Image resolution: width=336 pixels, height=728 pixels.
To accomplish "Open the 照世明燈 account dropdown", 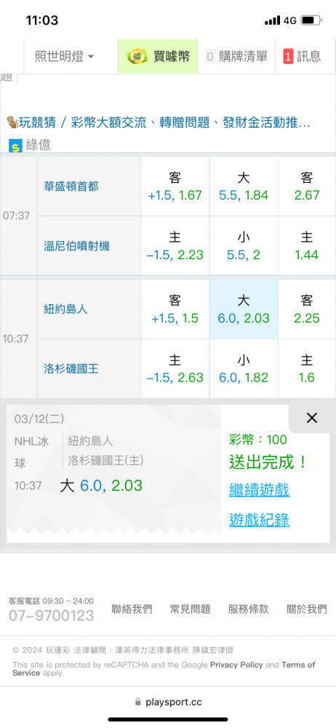I will pyautogui.click(x=65, y=57).
